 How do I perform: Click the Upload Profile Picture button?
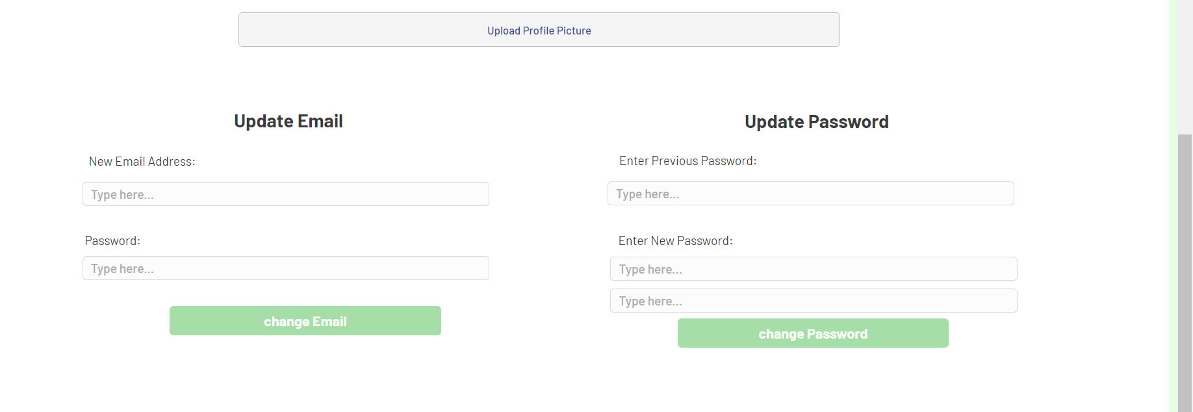[539, 30]
